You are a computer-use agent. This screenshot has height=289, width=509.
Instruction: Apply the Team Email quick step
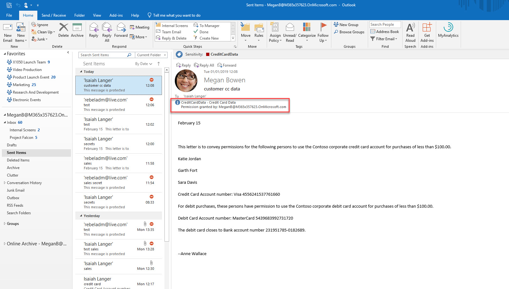click(x=169, y=32)
